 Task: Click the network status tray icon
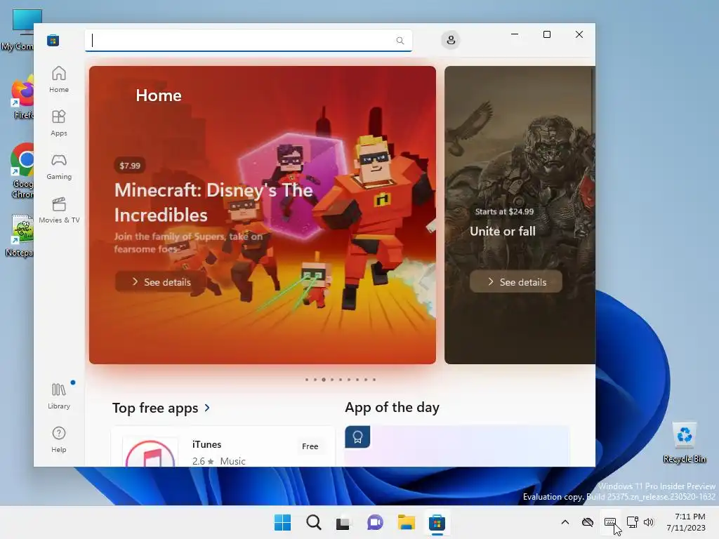pos(633,522)
